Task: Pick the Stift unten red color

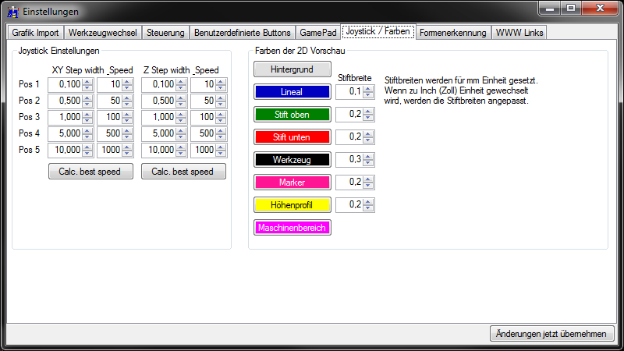Action: click(292, 137)
